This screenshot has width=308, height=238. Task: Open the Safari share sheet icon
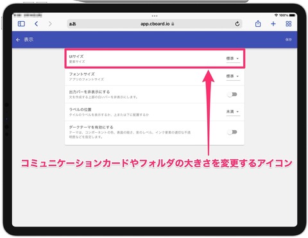[x=258, y=24]
